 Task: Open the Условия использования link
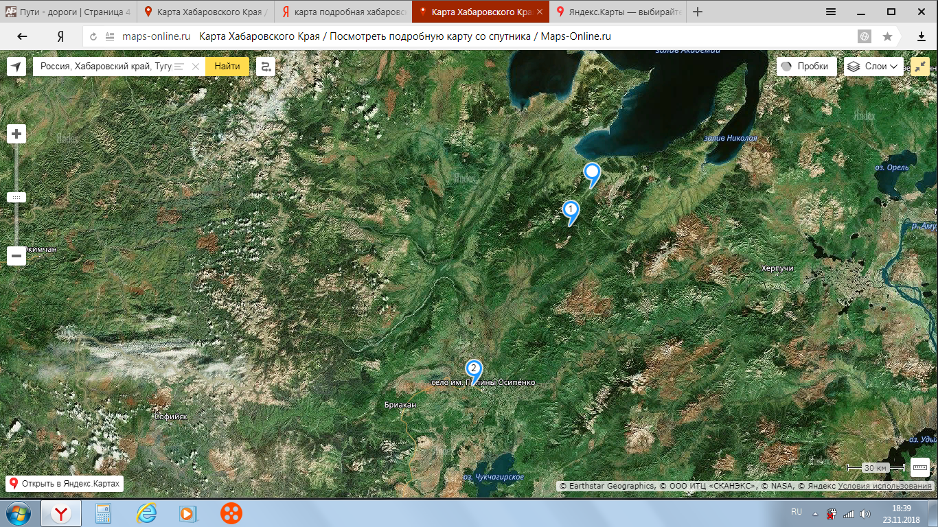(x=884, y=486)
